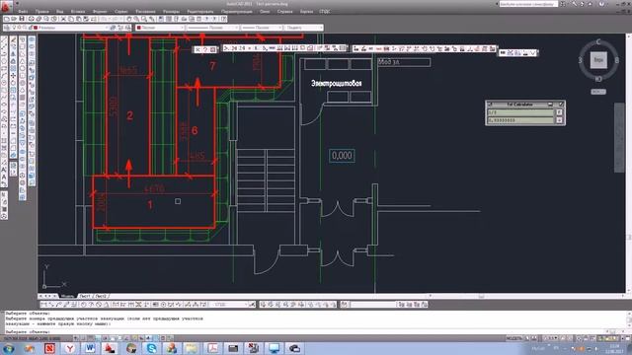This screenshot has height=355, width=632.
Task: Select the Erase tool in Modify toolbar
Action: (x=13, y=39)
